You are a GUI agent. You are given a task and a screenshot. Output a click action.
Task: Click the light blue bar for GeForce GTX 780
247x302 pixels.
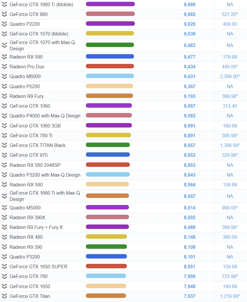coord(106,276)
